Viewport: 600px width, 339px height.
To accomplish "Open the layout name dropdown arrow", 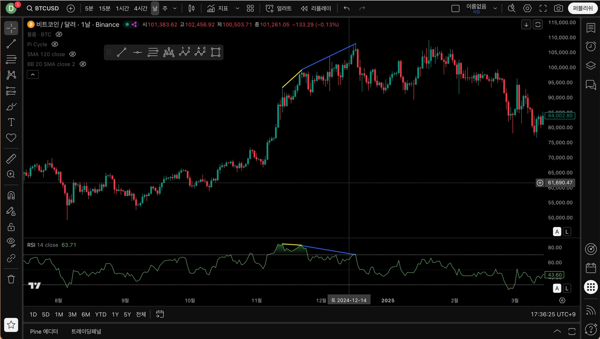I will [495, 8].
